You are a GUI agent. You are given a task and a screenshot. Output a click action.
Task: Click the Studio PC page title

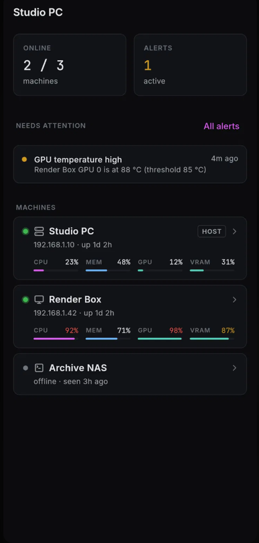pos(38,12)
